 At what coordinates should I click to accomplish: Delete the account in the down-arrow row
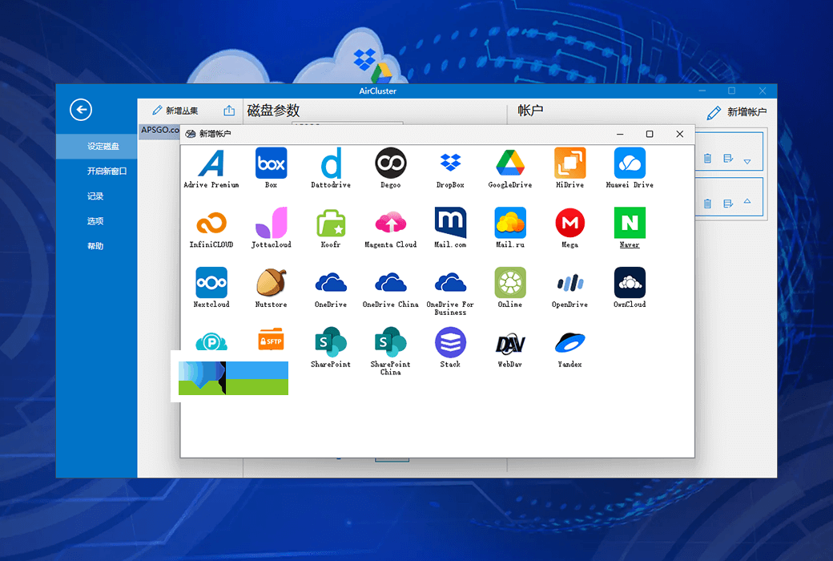707,159
